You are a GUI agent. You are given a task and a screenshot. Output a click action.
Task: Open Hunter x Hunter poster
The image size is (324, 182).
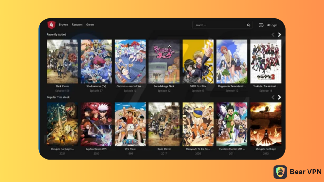tap(232, 124)
